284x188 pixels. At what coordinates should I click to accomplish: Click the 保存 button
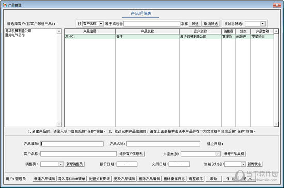click(231, 179)
